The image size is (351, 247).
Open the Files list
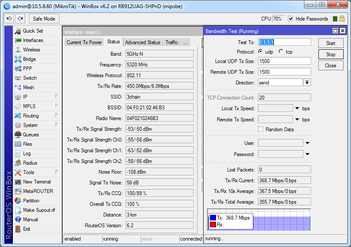(37, 144)
